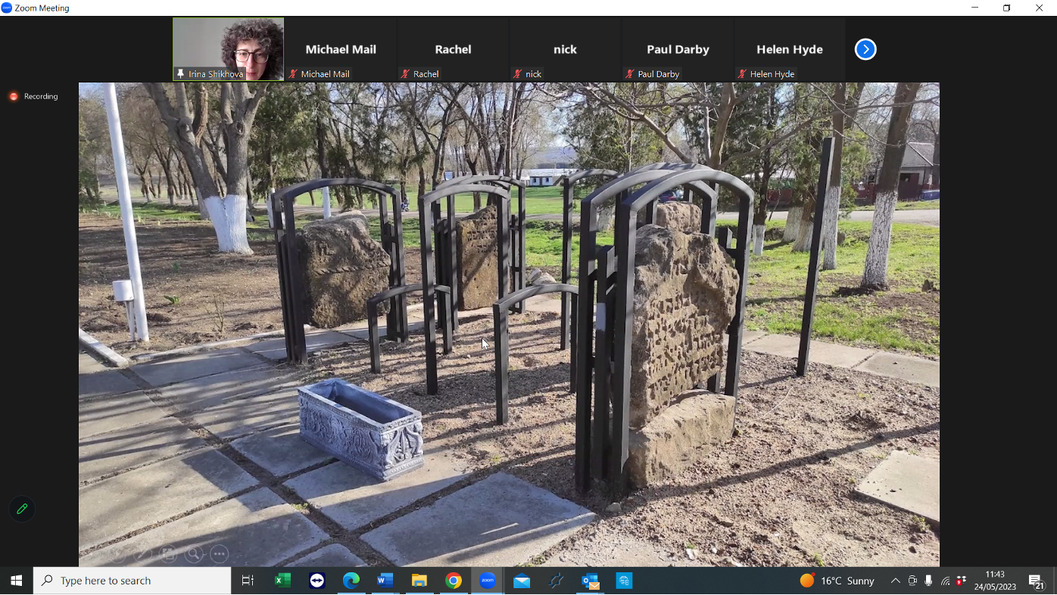Click the Zoom taskbar icon
This screenshot has height=595, width=1057.
point(488,581)
